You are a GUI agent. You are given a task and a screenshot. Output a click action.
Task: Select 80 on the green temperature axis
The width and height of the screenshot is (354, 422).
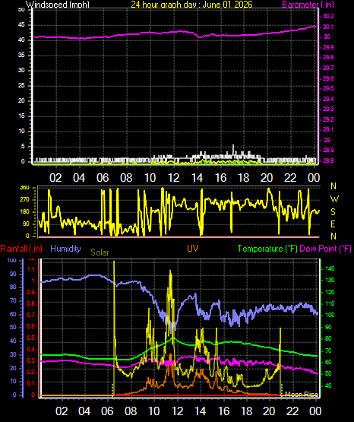[328, 338]
